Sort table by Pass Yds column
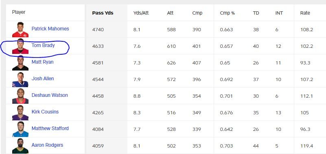This screenshot has height=154, width=326. [x=103, y=13]
